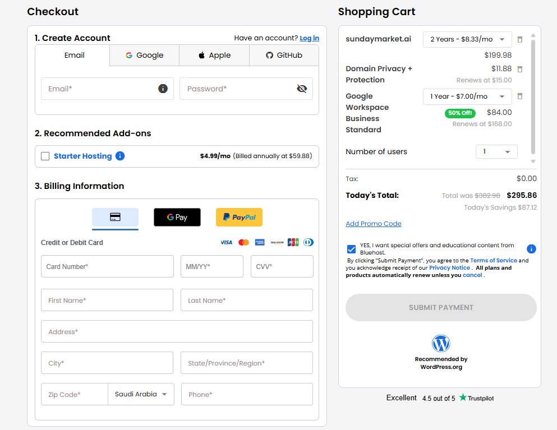Focus the Password input field
Image resolution: width=557 pixels, height=430 pixels.
[x=246, y=89]
